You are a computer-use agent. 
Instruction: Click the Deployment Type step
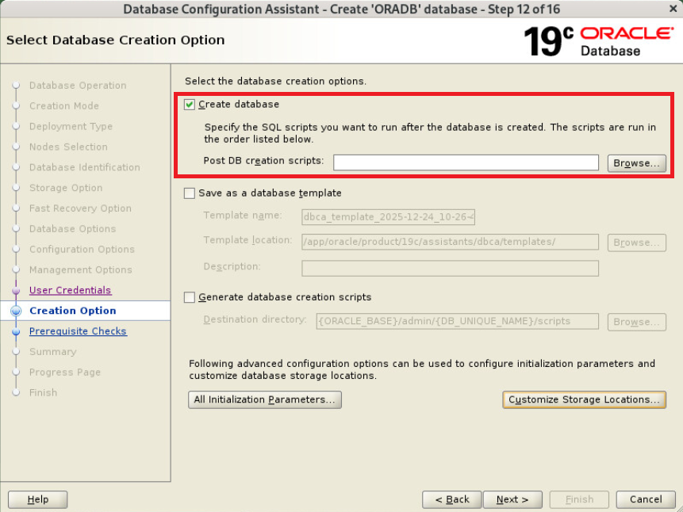tap(71, 126)
